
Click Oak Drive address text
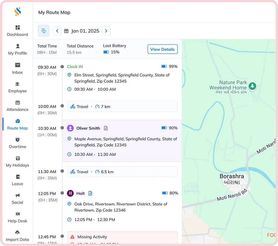(121, 207)
